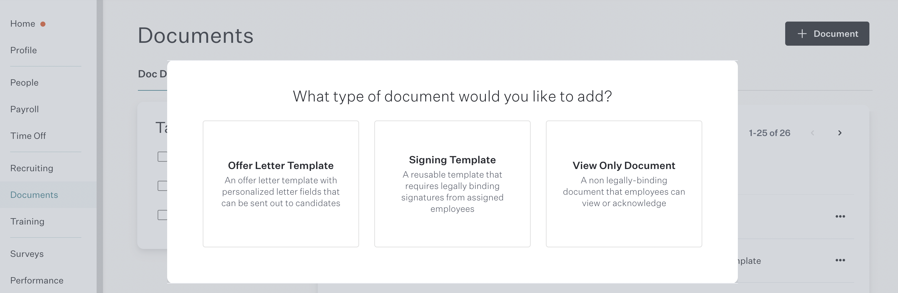Viewport: 898px width, 293px height.
Task: Click the plus Document button
Action: pyautogui.click(x=827, y=34)
